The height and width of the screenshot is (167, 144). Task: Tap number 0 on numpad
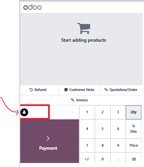(103, 159)
